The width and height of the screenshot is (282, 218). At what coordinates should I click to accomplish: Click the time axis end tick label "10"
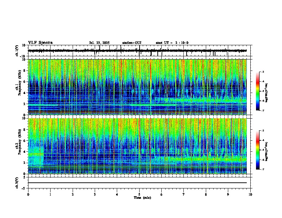pos(250,194)
